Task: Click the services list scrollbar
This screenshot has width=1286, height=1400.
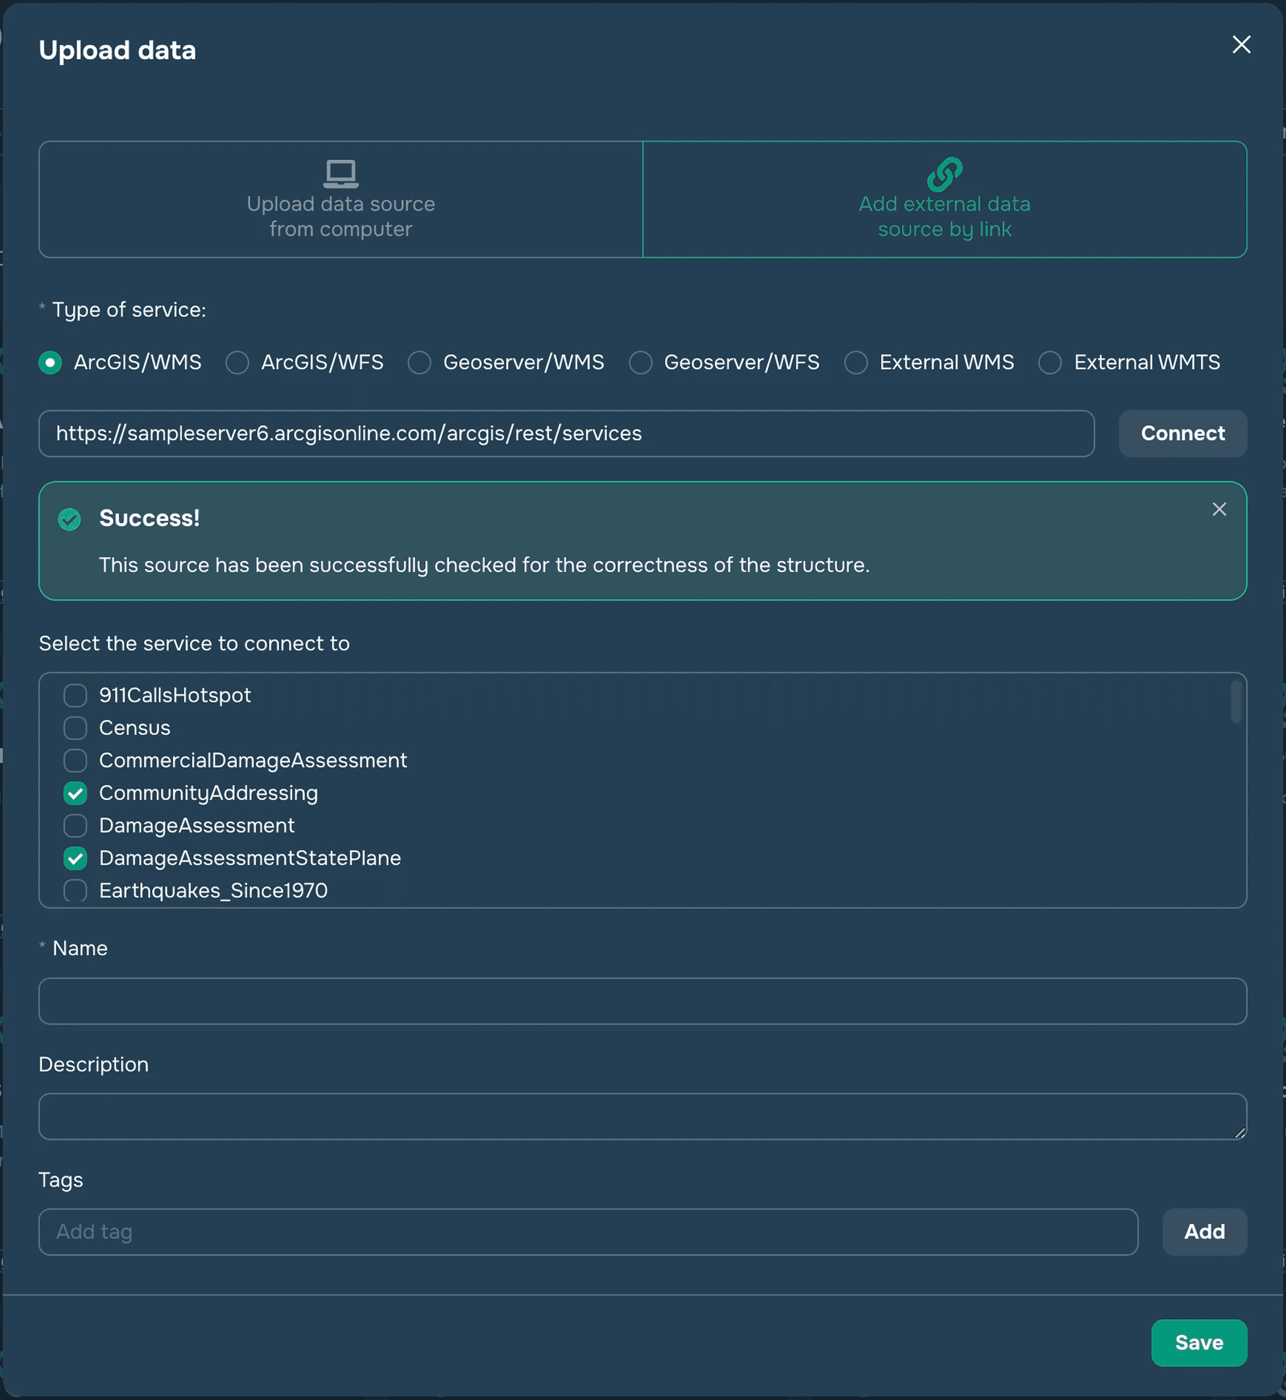Action: pyautogui.click(x=1236, y=703)
